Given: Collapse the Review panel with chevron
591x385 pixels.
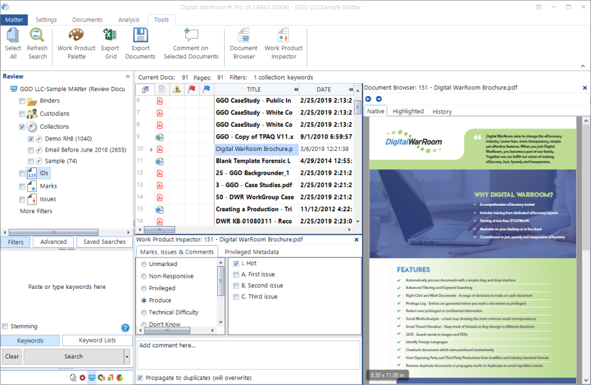Looking at the screenshot, I should 128,76.
